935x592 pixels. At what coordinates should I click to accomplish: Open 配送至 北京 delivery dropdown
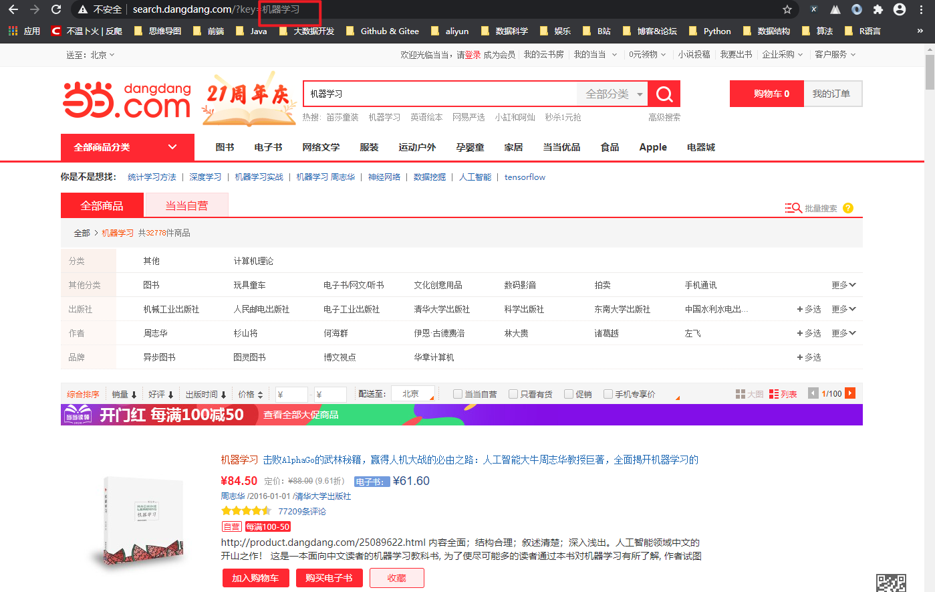[x=413, y=394]
